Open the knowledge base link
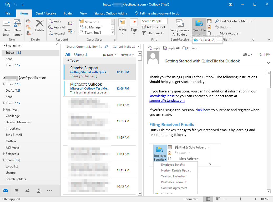The width and height of the screenshot is (273, 202). [162, 96]
